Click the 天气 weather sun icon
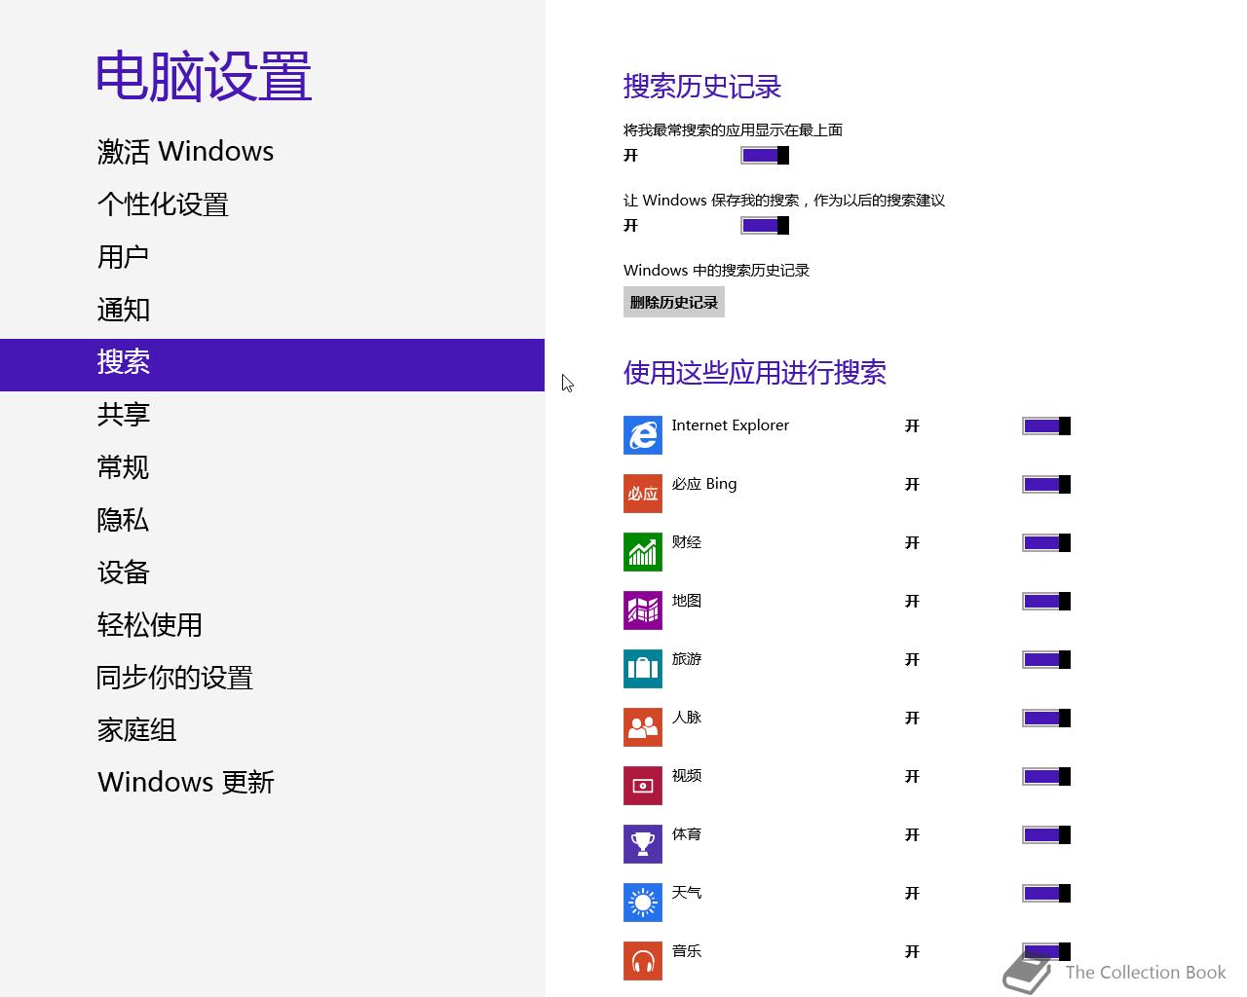The image size is (1247, 997). 643,903
